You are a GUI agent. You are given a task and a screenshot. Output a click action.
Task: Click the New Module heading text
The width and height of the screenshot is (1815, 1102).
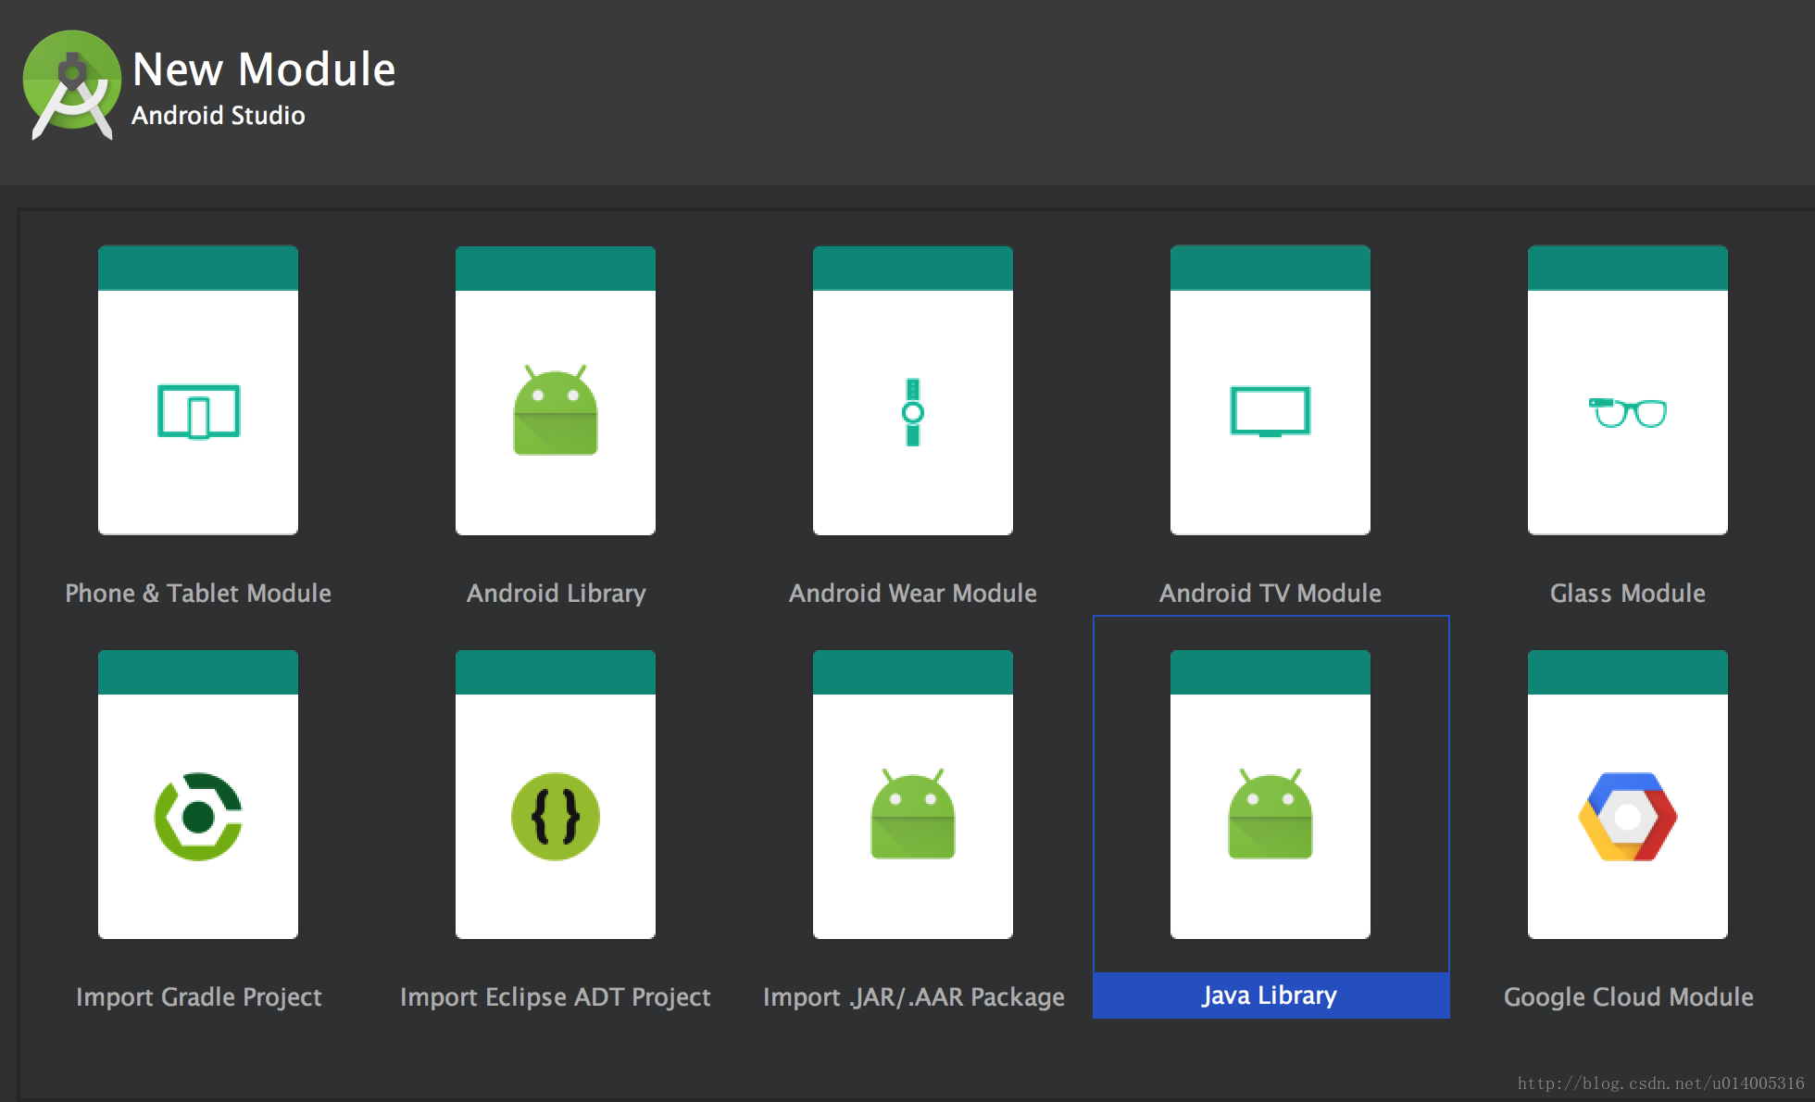point(264,69)
